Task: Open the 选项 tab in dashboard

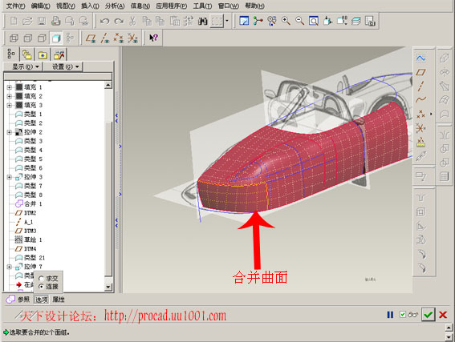Action: coord(41,300)
